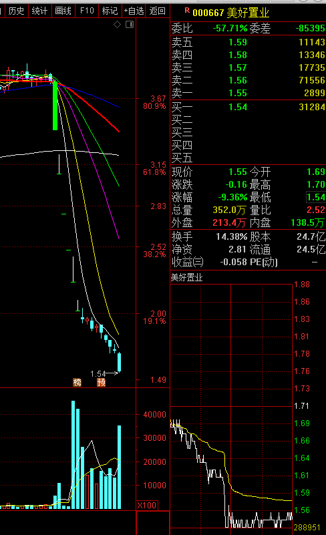Click the 标记 mark button
The image size is (326, 535).
coord(110,11)
